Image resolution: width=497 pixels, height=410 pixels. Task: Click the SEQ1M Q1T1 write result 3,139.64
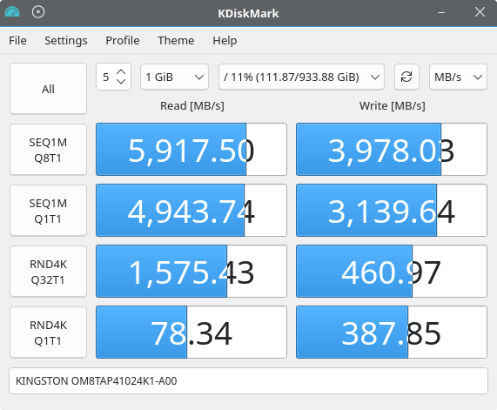392,211
